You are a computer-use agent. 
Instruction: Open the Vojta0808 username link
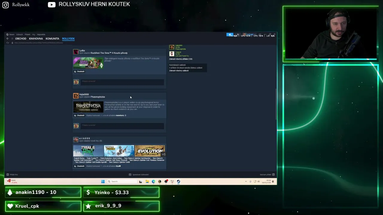click(84, 94)
